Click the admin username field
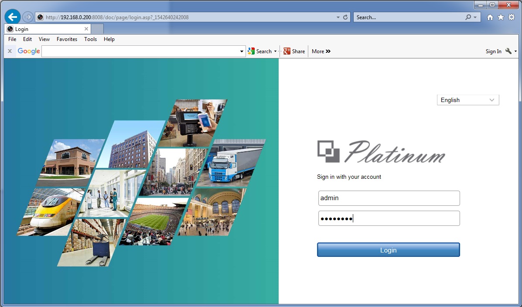Screen dimensions: 522x307 [389, 198]
